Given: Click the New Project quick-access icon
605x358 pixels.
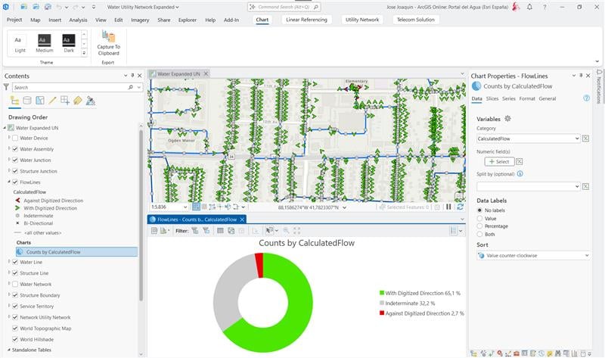Looking at the screenshot, I should tap(24, 7).
